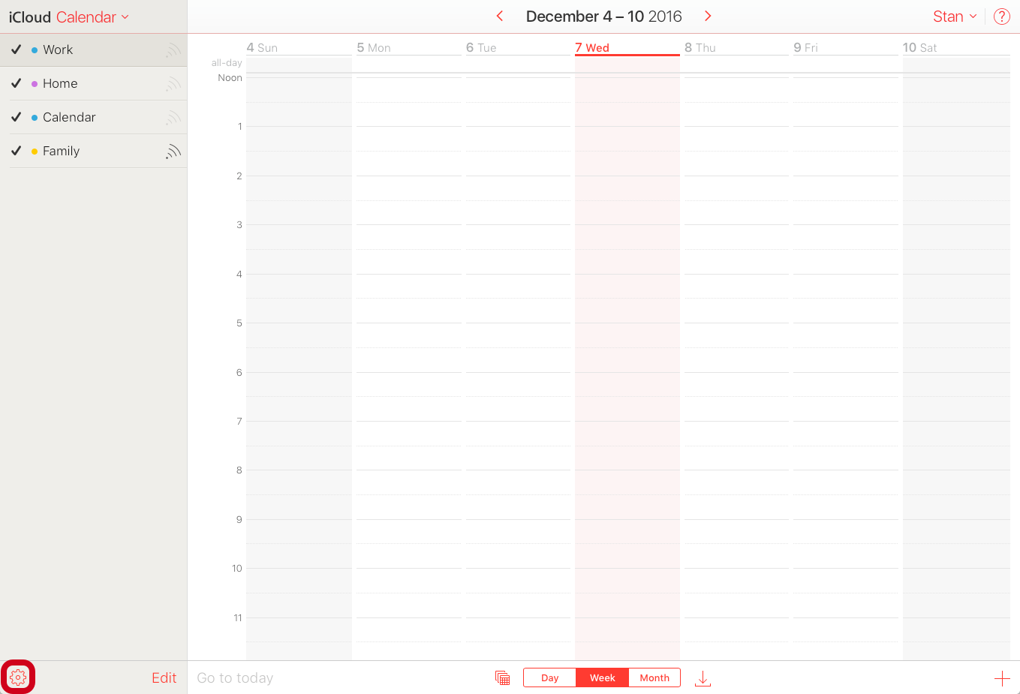
Task: Click the download/export arrow in bottom bar
Action: tap(703, 677)
